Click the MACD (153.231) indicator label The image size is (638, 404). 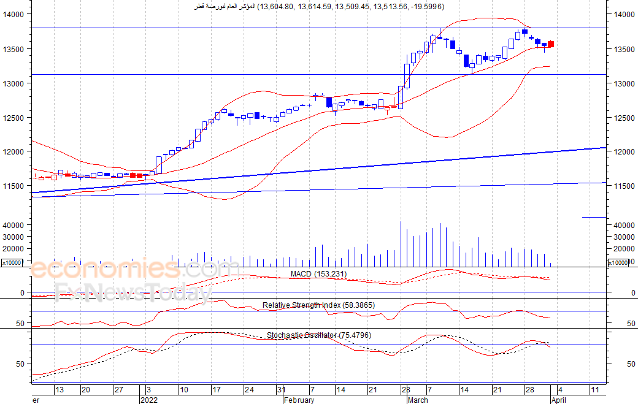(318, 274)
